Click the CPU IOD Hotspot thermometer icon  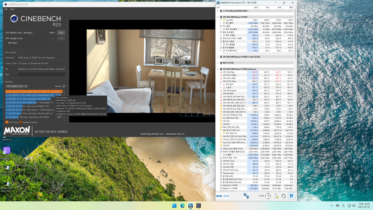221,90
